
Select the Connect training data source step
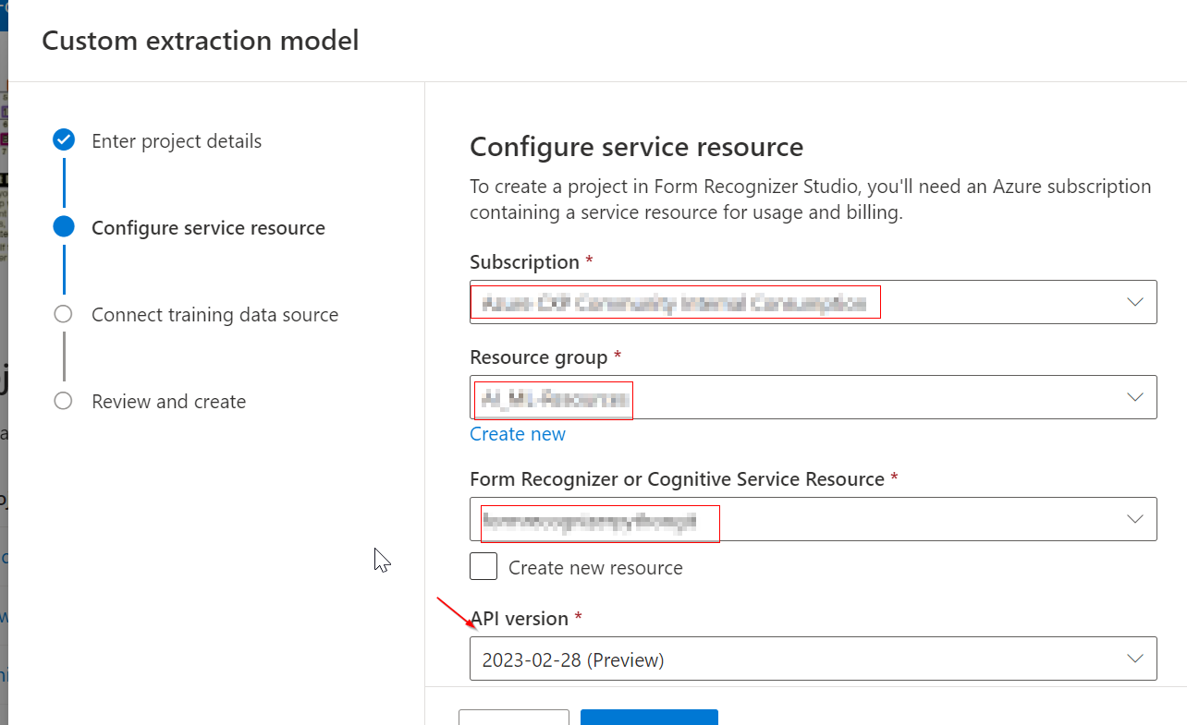click(214, 315)
